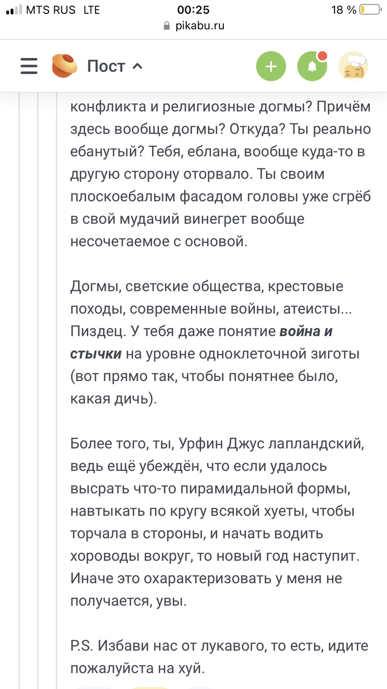Tap the red notification badge dot
387x689 pixels.
click(x=322, y=56)
